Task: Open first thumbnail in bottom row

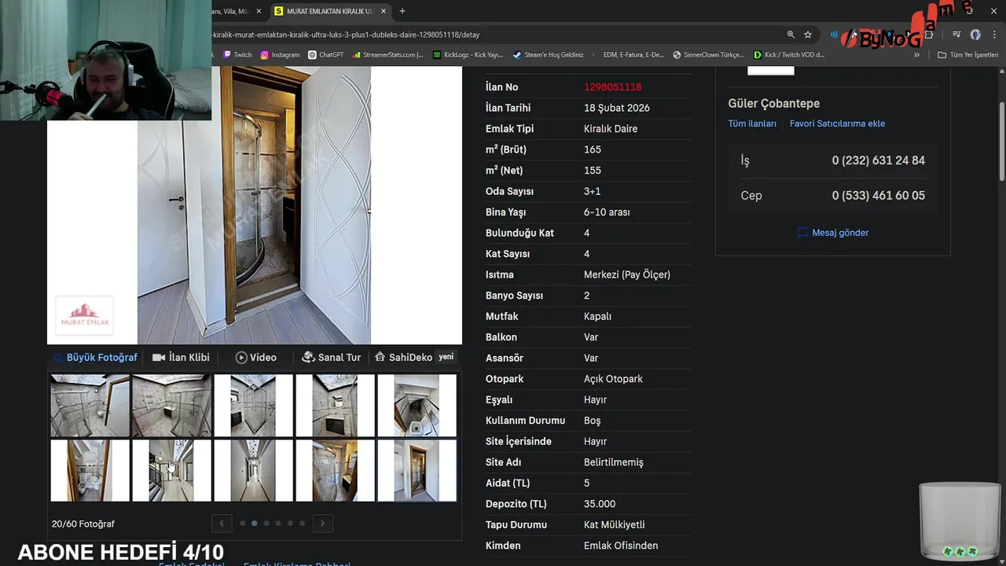Action: [x=90, y=470]
